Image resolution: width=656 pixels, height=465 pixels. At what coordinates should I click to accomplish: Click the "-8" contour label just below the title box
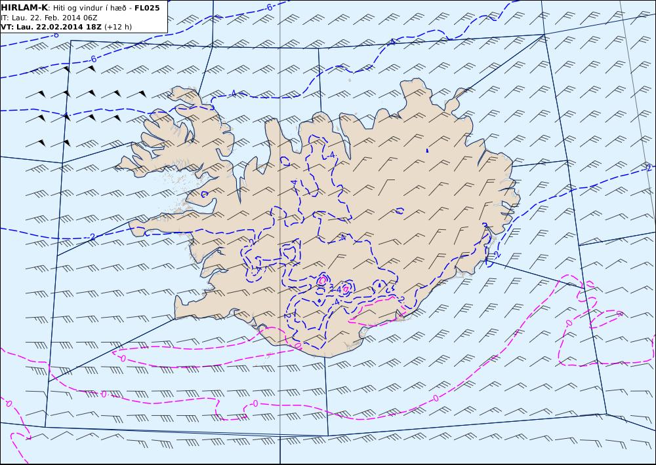tap(55, 35)
